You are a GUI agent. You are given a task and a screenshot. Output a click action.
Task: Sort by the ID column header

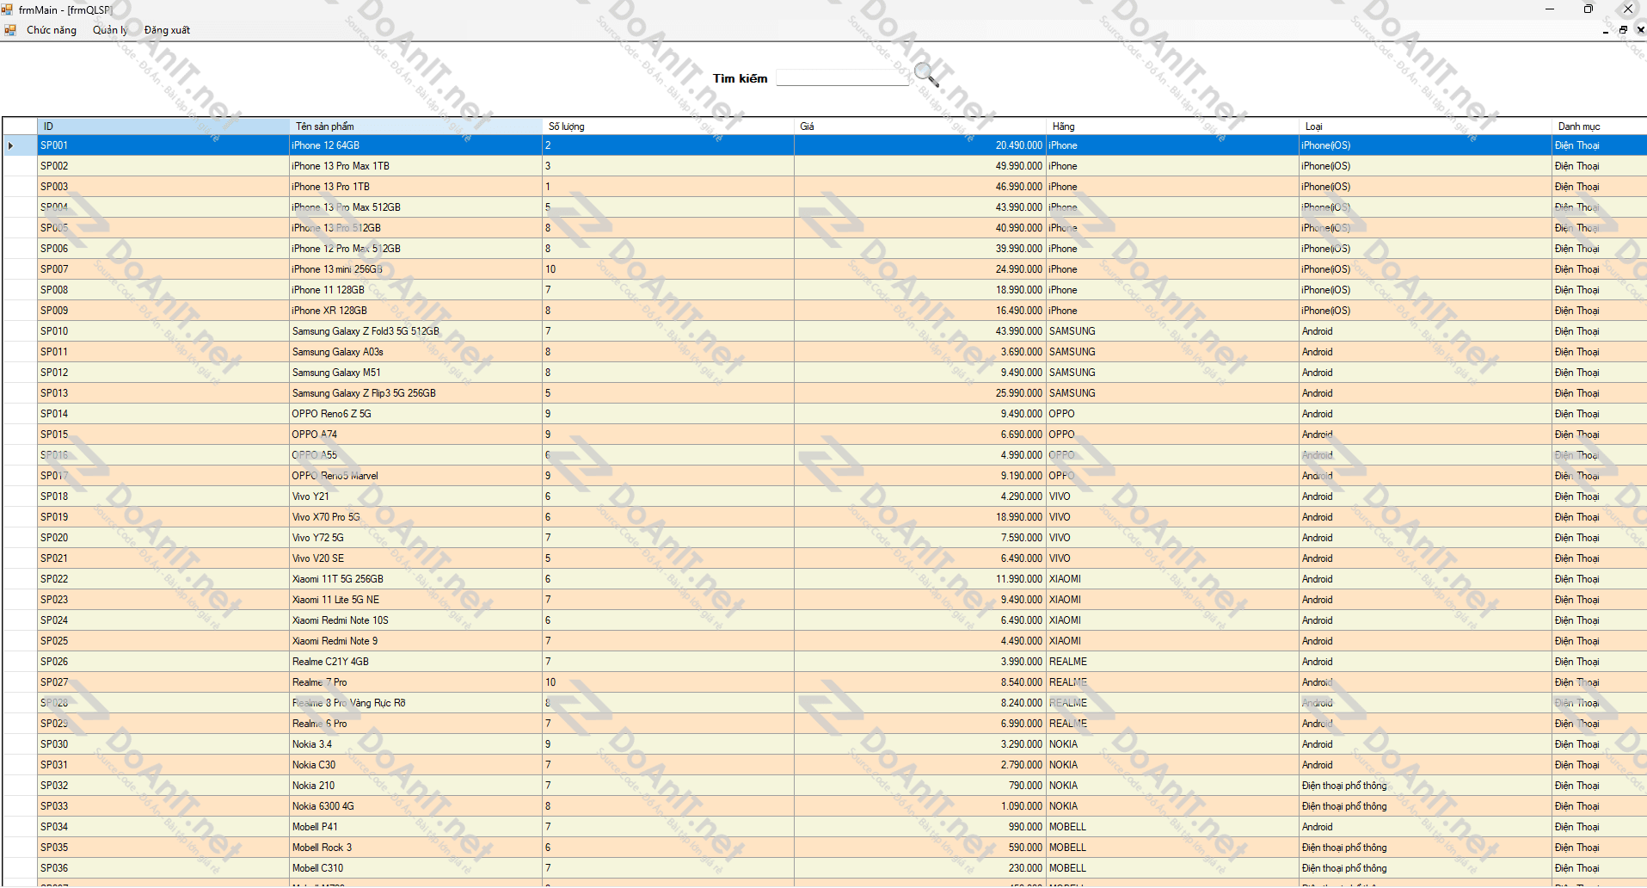pos(163,126)
